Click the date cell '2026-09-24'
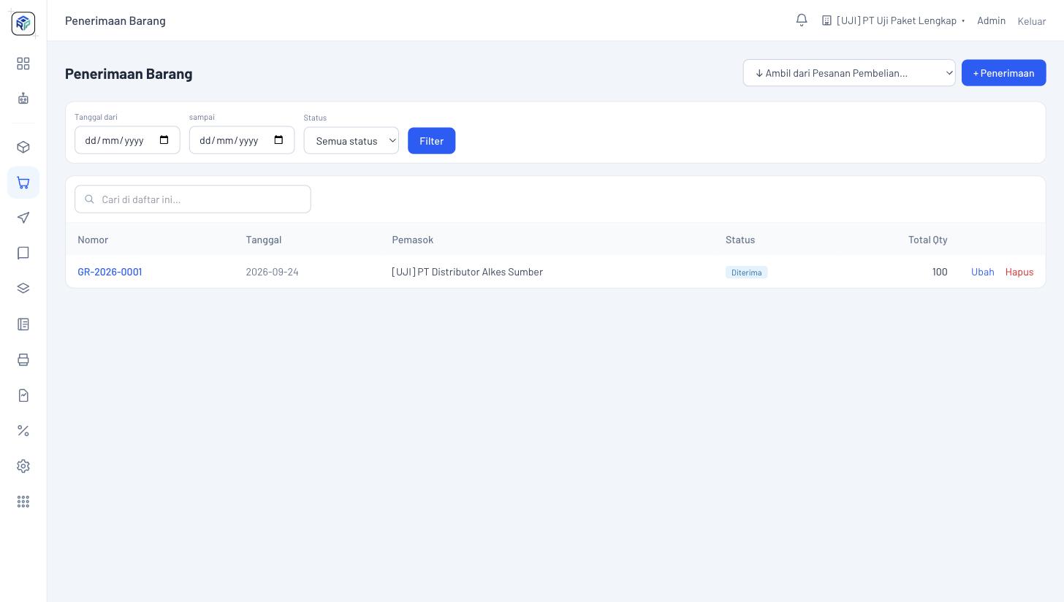The width and height of the screenshot is (1064, 602). tap(272, 272)
